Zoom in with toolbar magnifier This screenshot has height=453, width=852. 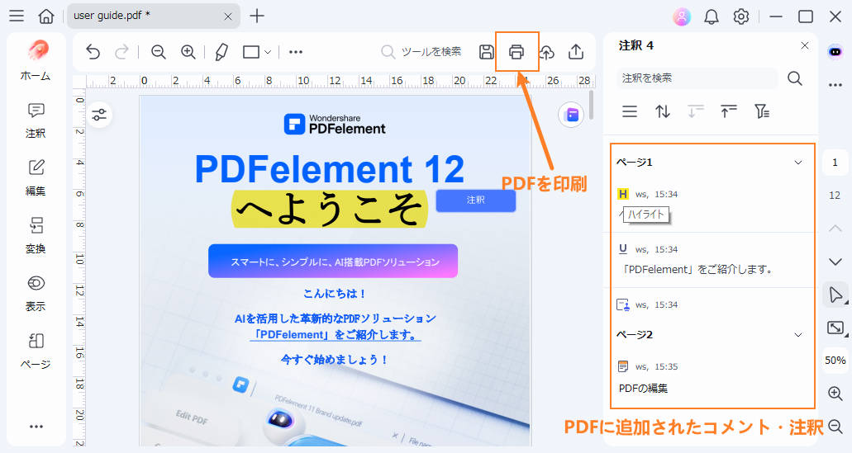(188, 52)
